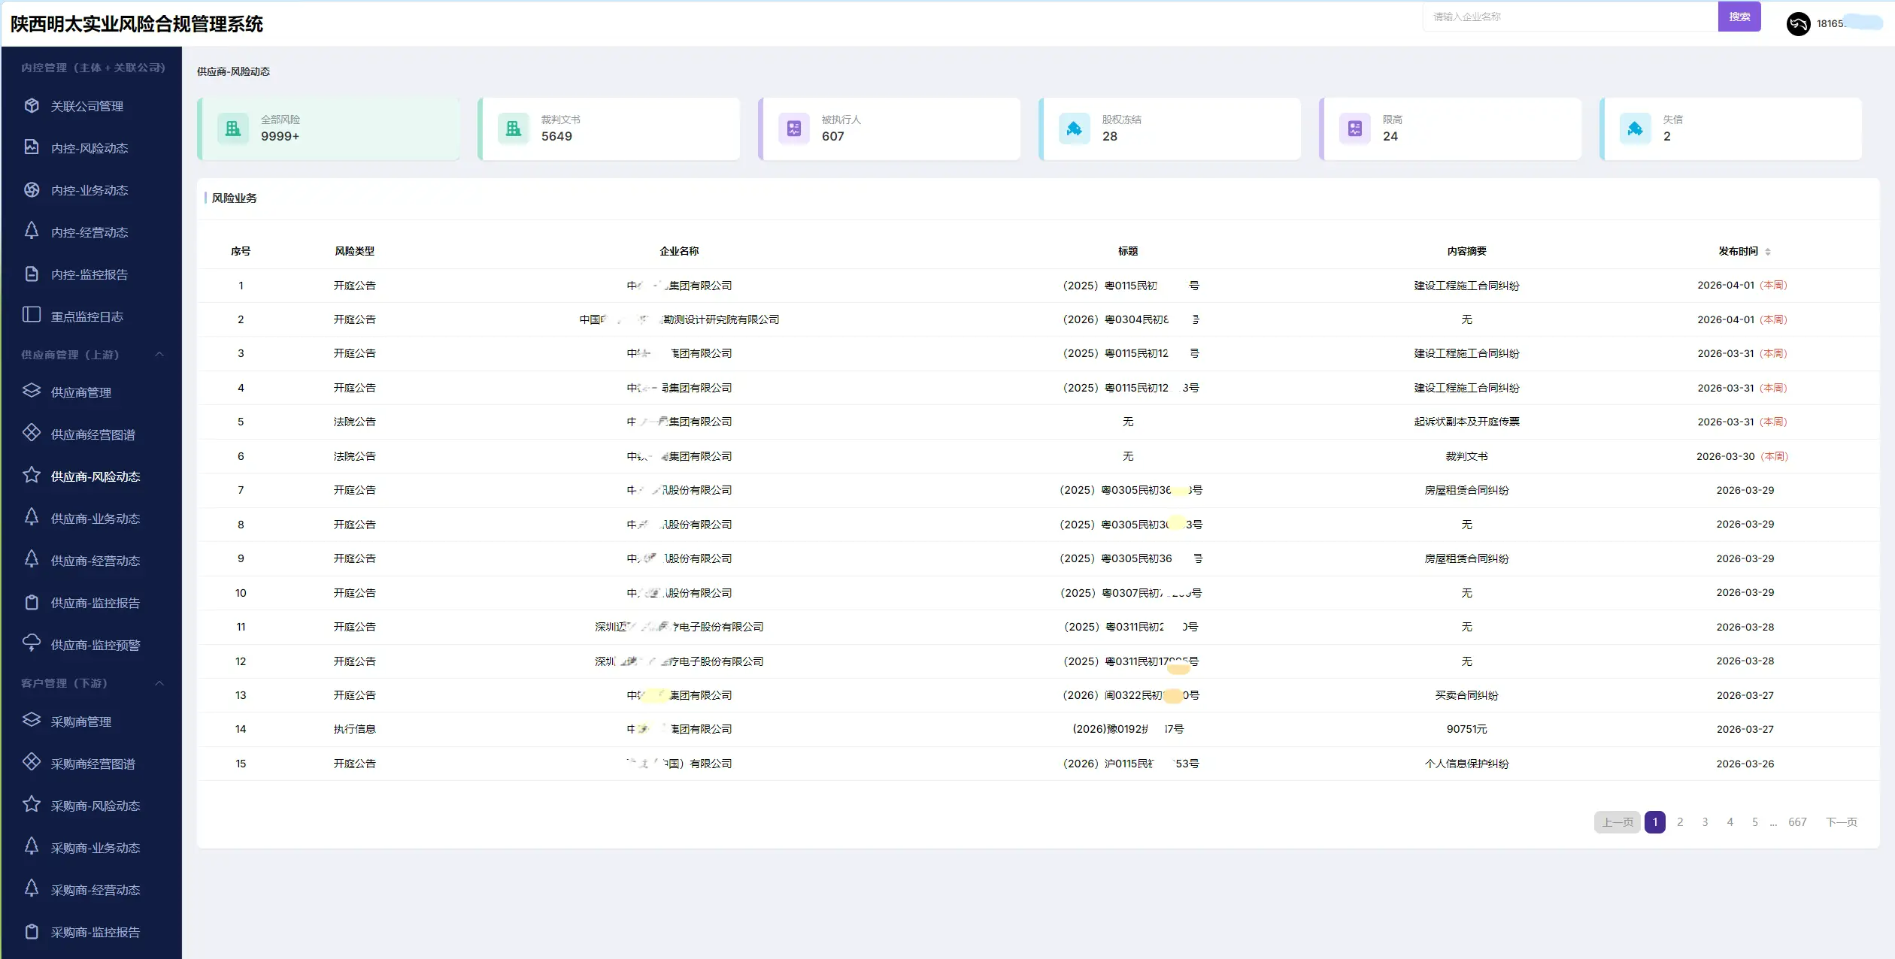Open the 内控-监控报告 menu item
The image size is (1895, 959).
[x=89, y=274]
